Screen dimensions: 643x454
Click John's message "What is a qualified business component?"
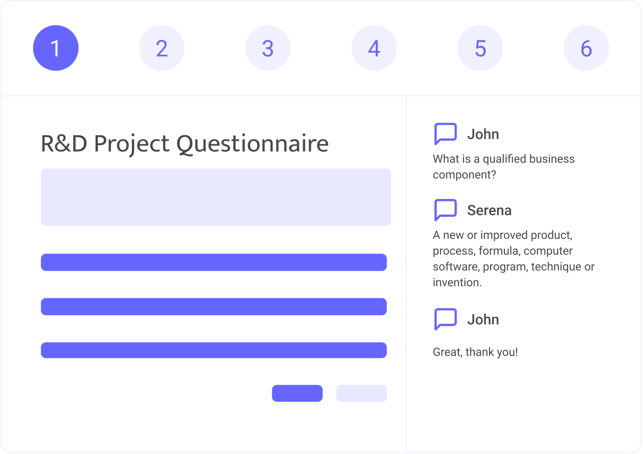point(503,166)
